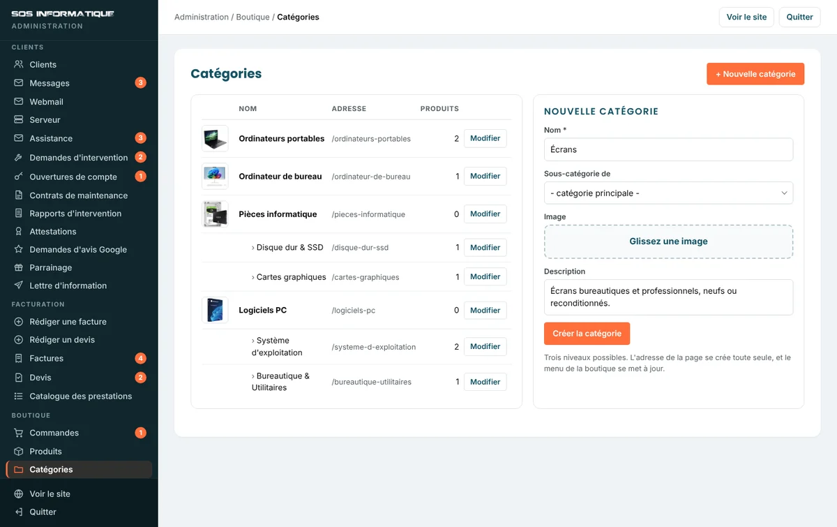Go to Contrats de maintenance in sidebar

(x=79, y=195)
